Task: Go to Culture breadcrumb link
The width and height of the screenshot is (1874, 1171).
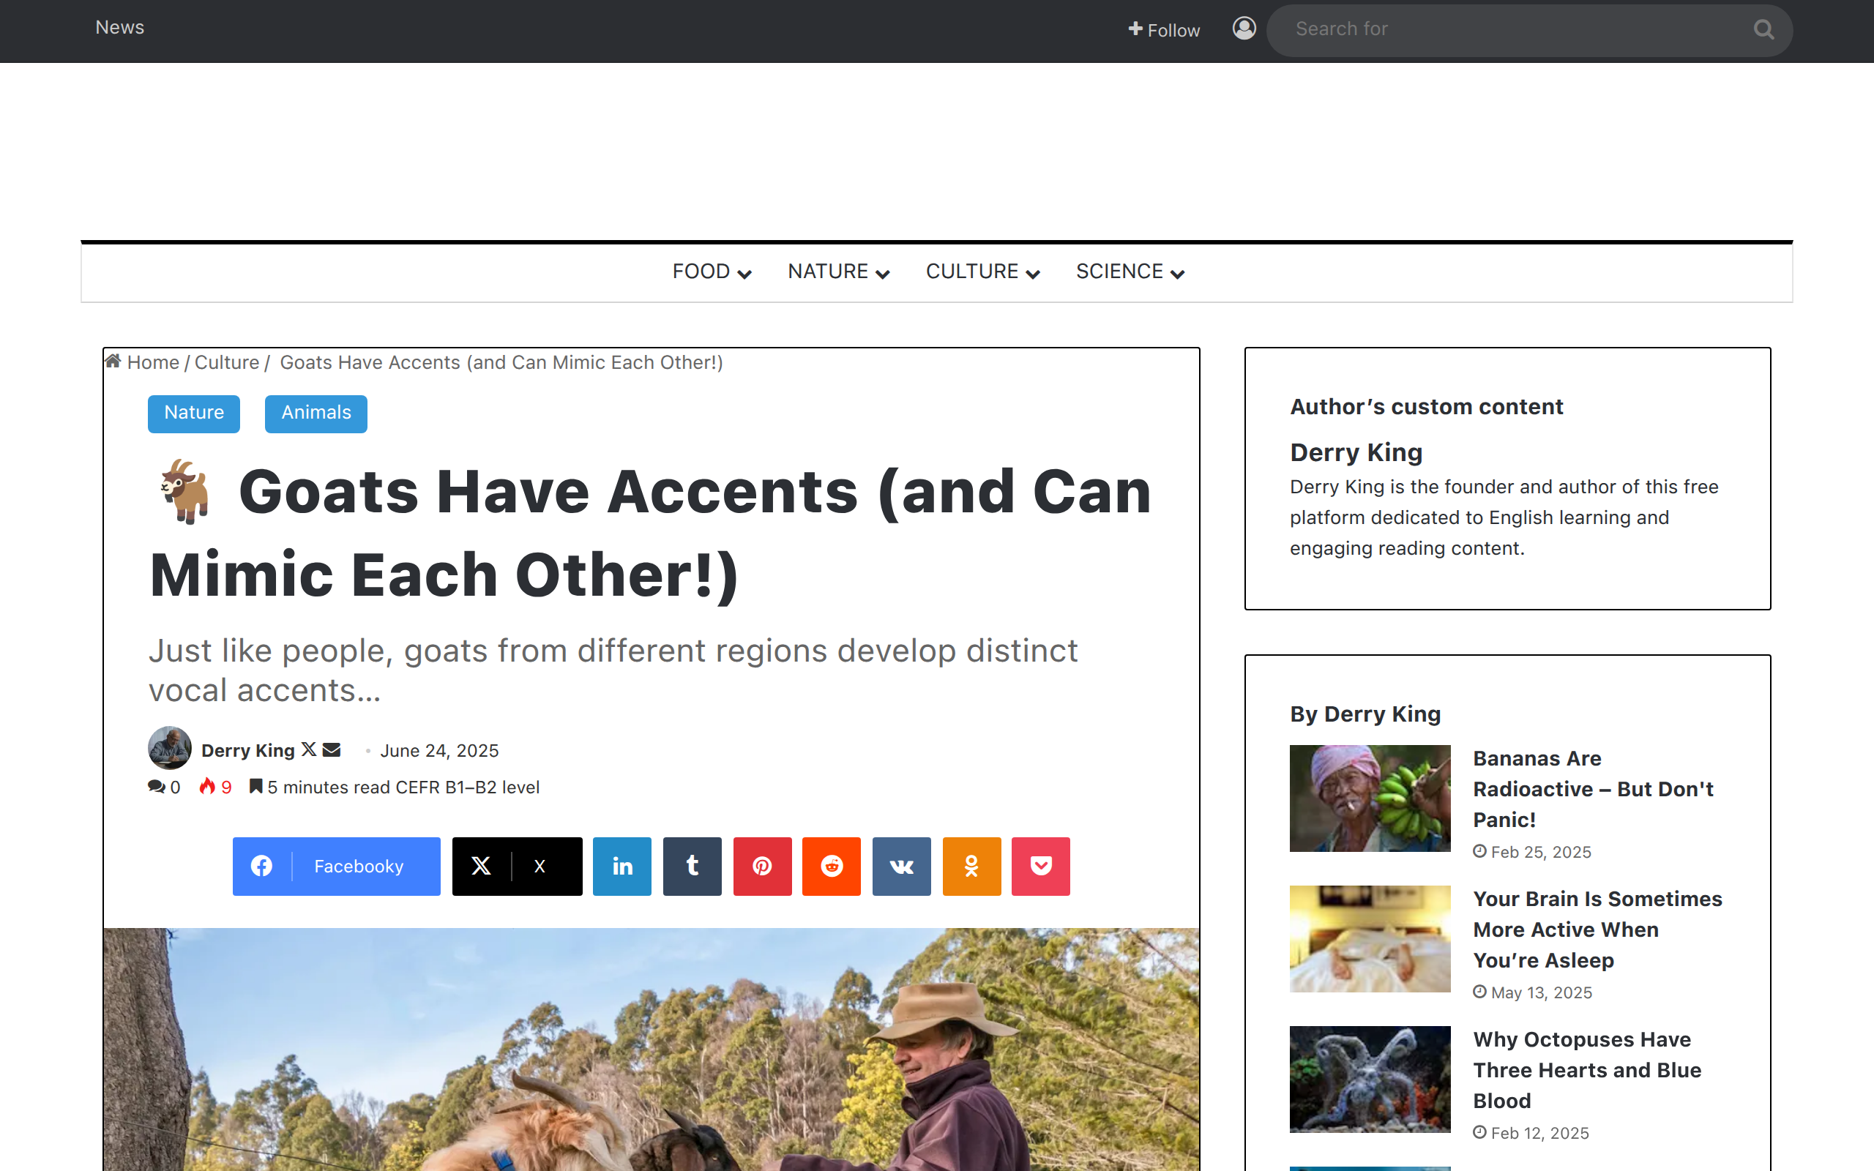Action: 227,362
